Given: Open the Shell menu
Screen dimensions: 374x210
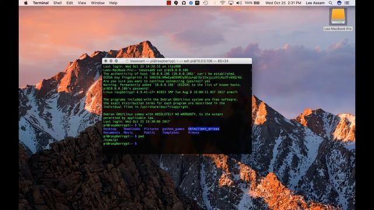Looking at the screenshot, I should (57, 3).
